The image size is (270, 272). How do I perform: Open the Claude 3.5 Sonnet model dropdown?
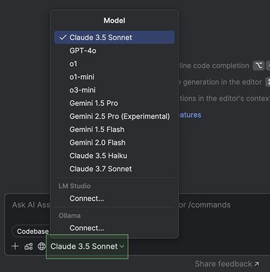click(87, 246)
